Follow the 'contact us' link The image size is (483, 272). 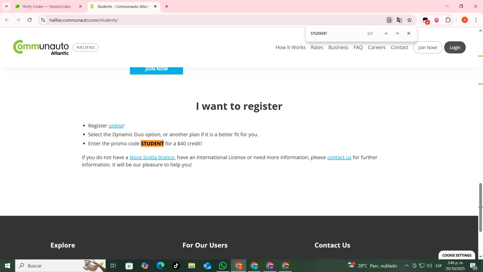tap(339, 157)
